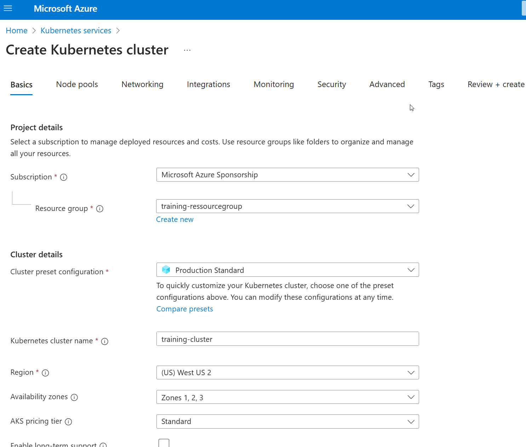Screen dimensions: 526x447
Task: Open the Resource group dropdown
Action: (287, 206)
